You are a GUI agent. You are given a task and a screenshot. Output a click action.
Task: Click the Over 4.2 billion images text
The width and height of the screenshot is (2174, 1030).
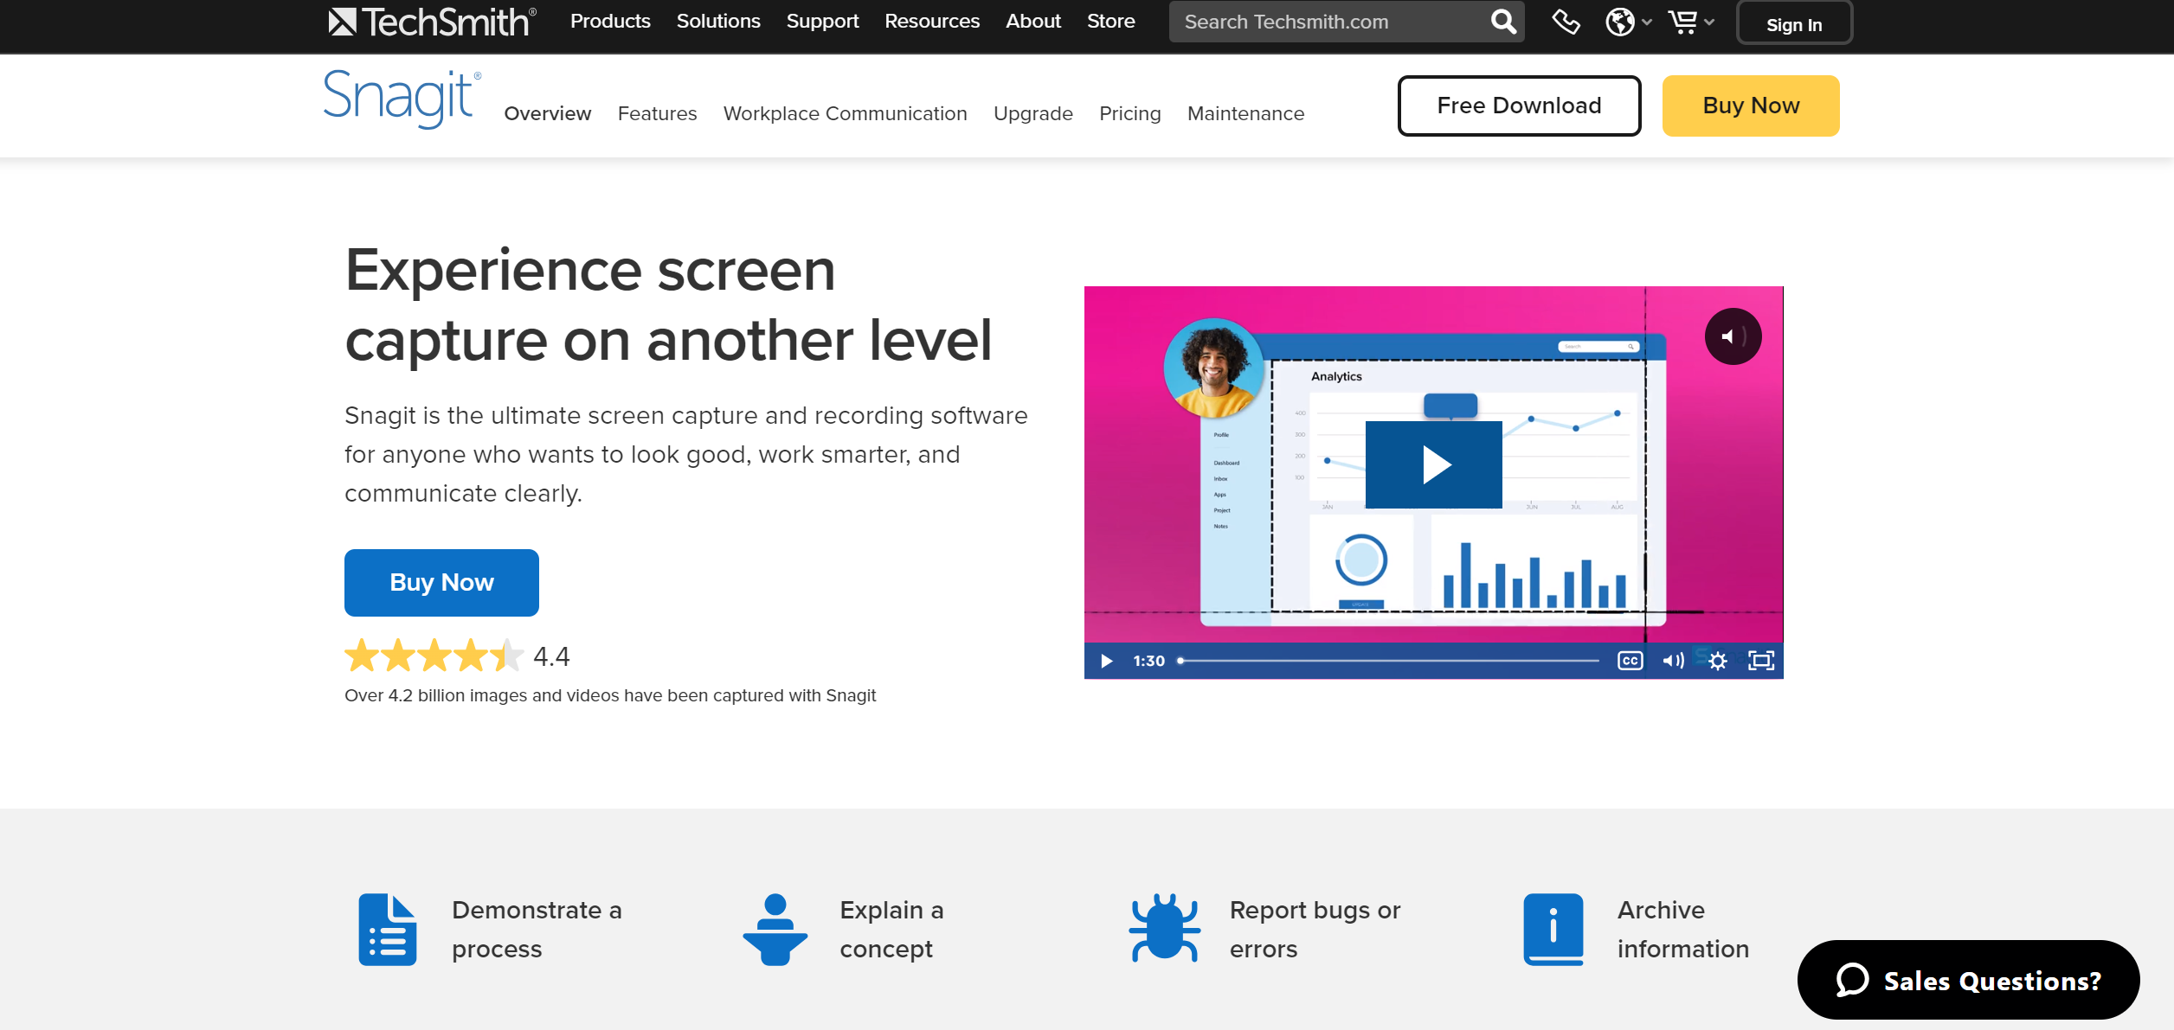click(x=610, y=695)
